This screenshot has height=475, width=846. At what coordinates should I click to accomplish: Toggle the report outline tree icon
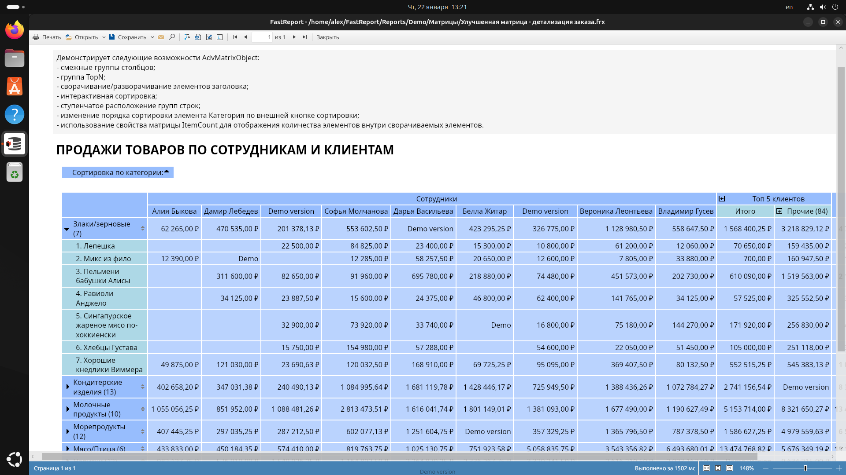[x=187, y=37]
